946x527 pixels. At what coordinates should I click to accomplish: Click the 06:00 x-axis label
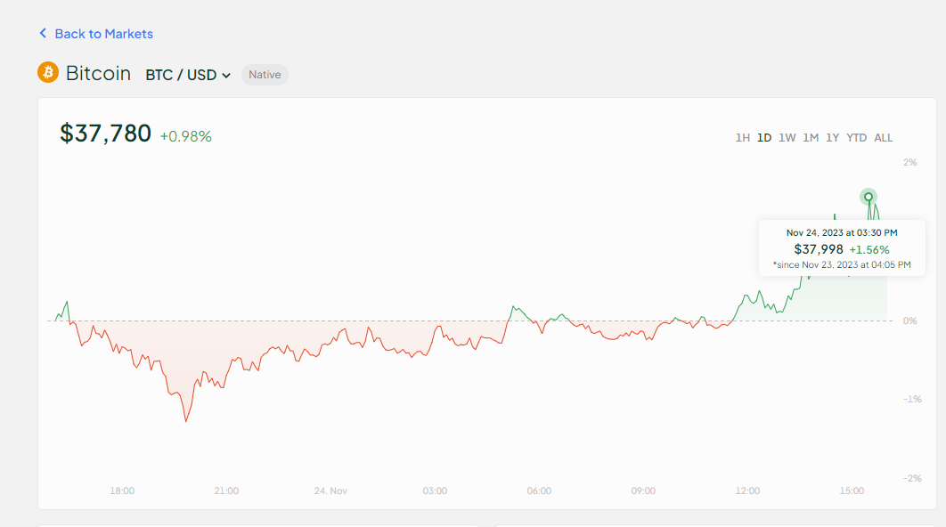click(539, 491)
